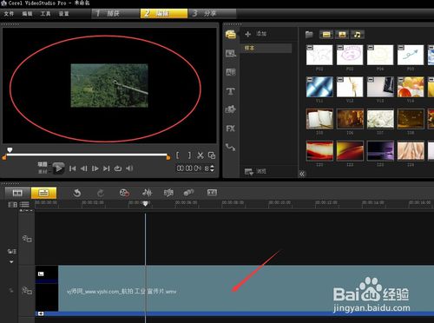Open the FX filter library icon
This screenshot has width=434, height=323.
click(x=230, y=129)
